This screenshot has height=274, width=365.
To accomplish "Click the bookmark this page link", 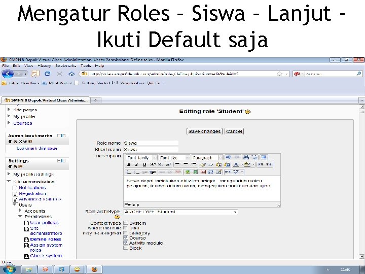I will pos(37,148).
